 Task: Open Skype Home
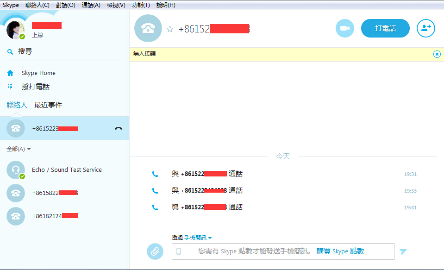click(x=38, y=73)
